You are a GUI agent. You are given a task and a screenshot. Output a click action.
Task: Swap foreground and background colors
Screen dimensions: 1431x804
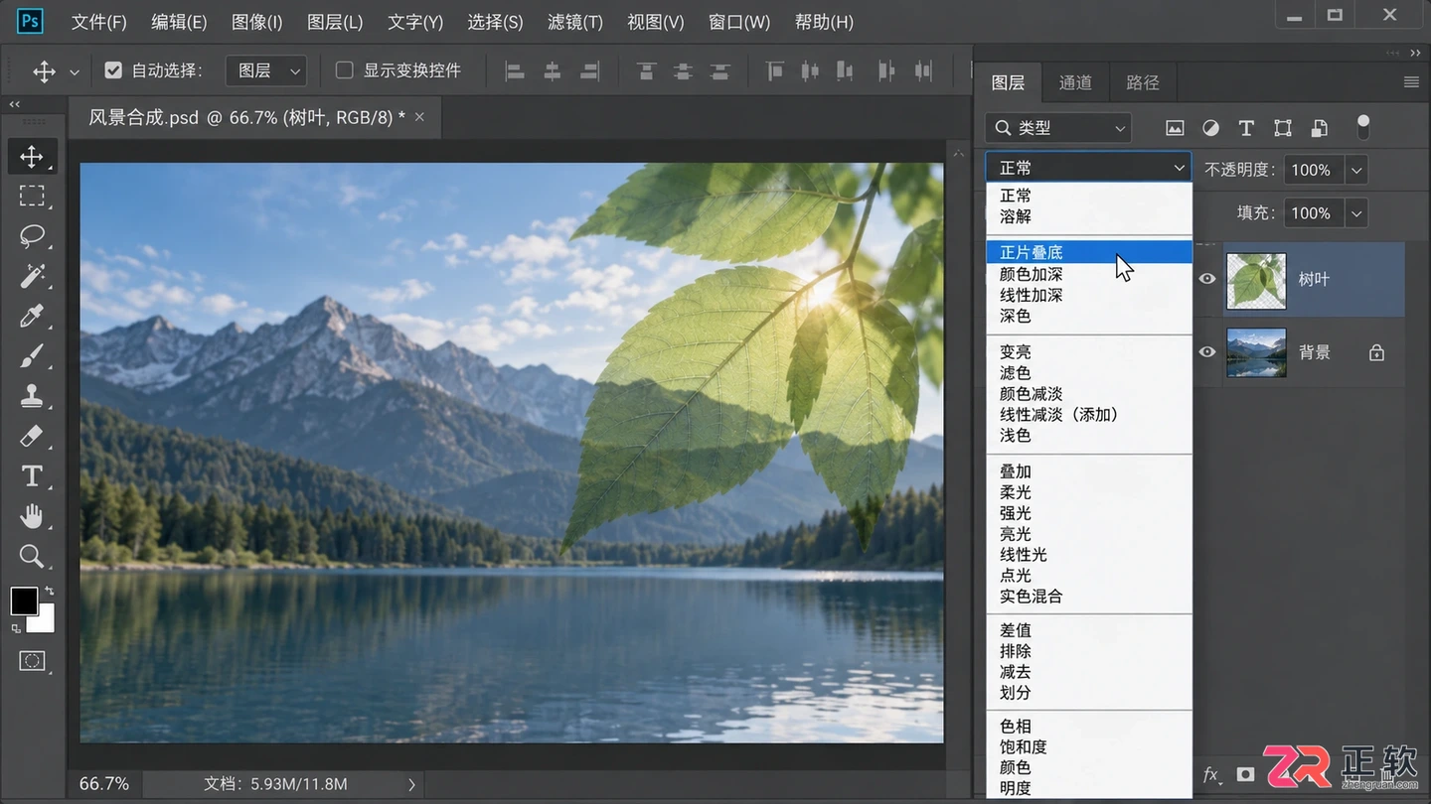[x=49, y=592]
